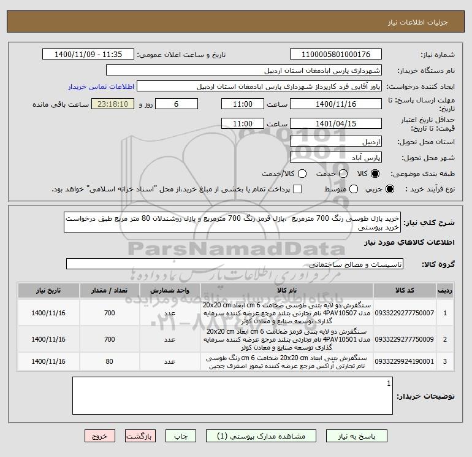Click the remaining days field showing 6

coord(177,104)
